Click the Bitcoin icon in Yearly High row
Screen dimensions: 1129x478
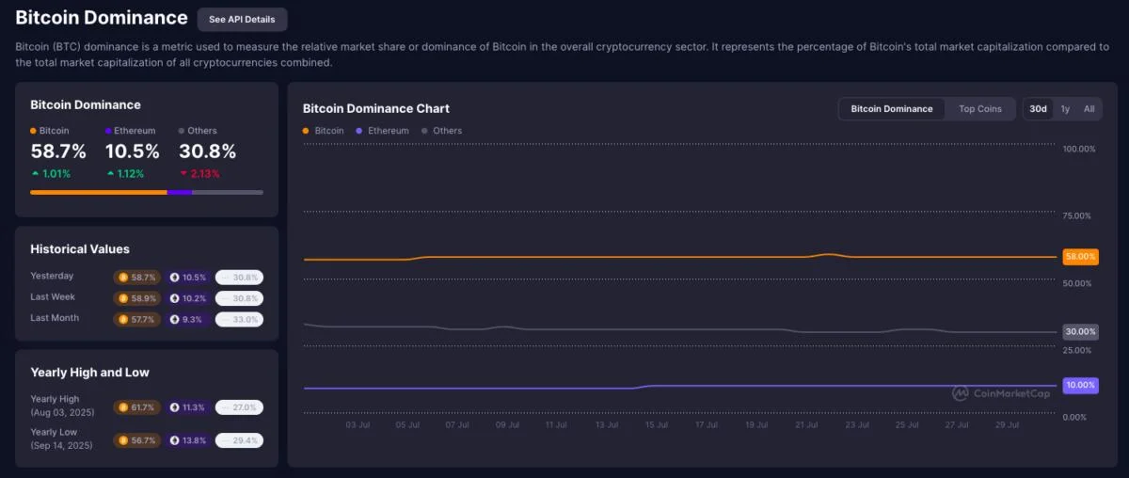122,407
